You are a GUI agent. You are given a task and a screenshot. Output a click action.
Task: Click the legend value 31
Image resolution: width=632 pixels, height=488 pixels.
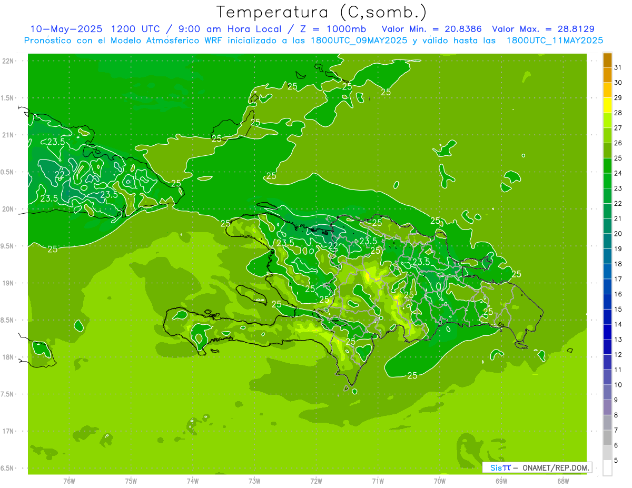pos(618,67)
